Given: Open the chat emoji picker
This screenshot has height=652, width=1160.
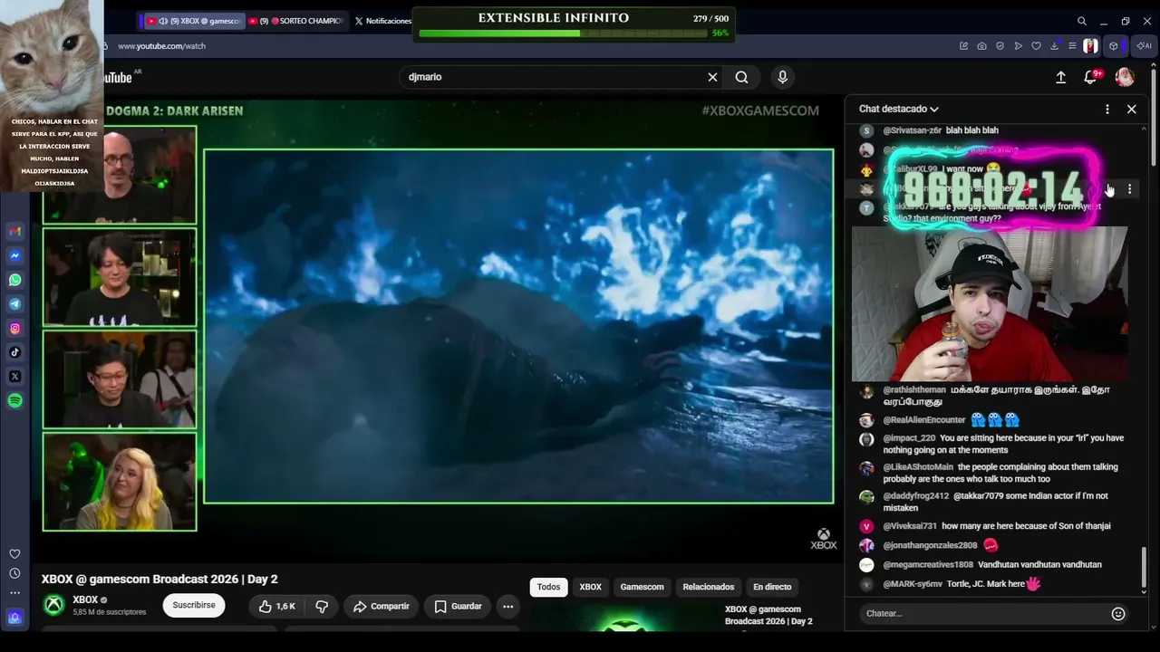Looking at the screenshot, I should click(1118, 614).
